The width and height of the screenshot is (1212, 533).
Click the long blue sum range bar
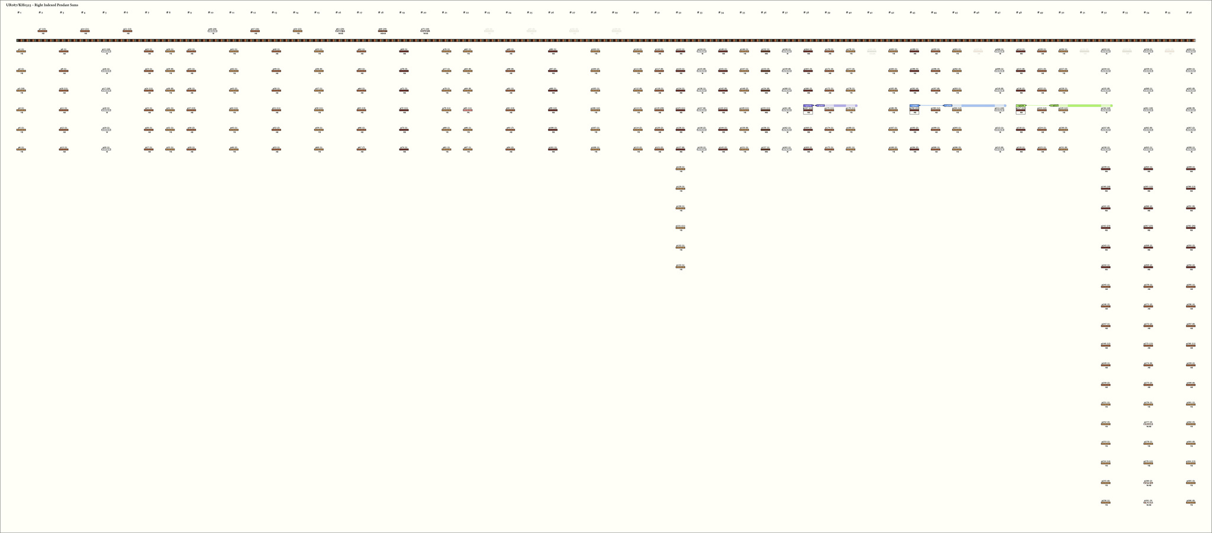click(x=976, y=105)
